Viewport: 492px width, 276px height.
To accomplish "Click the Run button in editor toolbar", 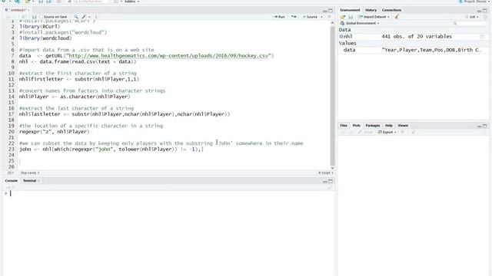I will coord(280,17).
